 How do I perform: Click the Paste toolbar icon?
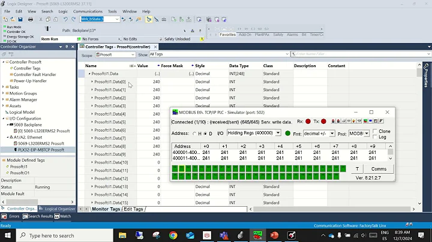55,19
